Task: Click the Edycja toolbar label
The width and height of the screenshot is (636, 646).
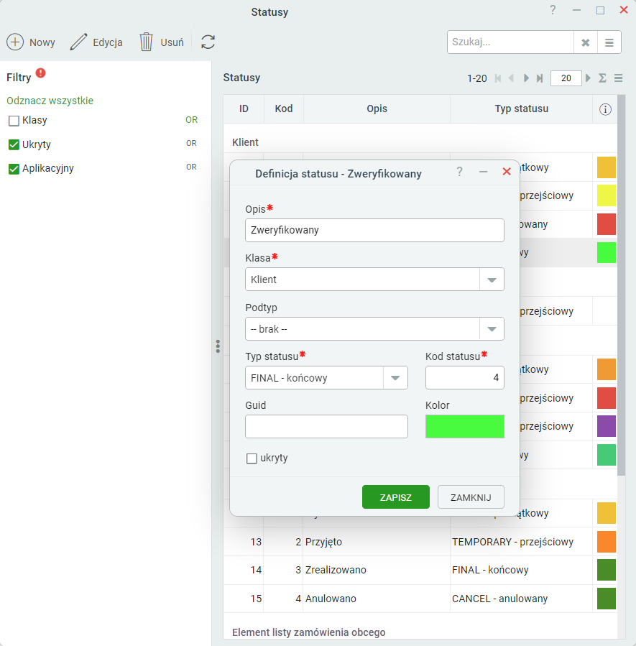Action: 108,42
